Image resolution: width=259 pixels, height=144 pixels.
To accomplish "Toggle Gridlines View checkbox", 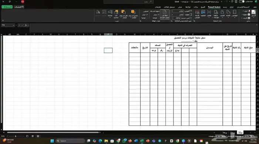I will [158, 14].
